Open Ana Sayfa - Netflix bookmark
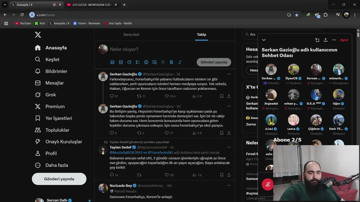The image size is (360, 202). pyautogui.click(x=118, y=23)
